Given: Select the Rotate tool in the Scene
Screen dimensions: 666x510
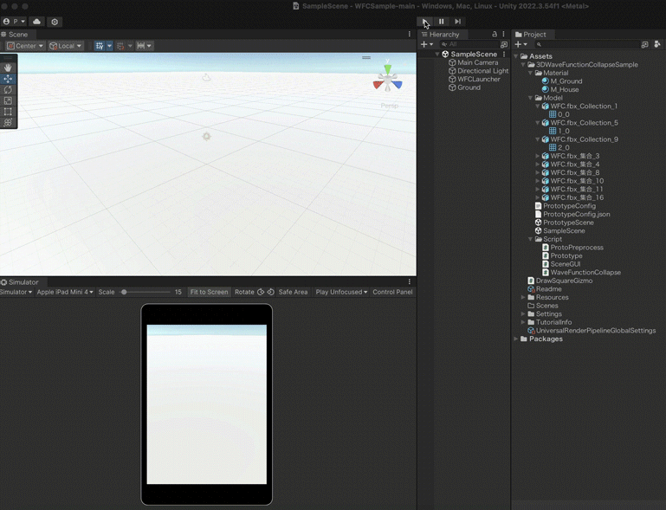Looking at the screenshot, I should click(x=9, y=90).
